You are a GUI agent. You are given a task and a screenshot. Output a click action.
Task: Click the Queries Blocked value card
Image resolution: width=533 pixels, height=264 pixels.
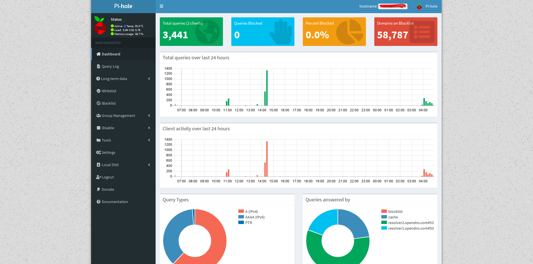click(263, 32)
